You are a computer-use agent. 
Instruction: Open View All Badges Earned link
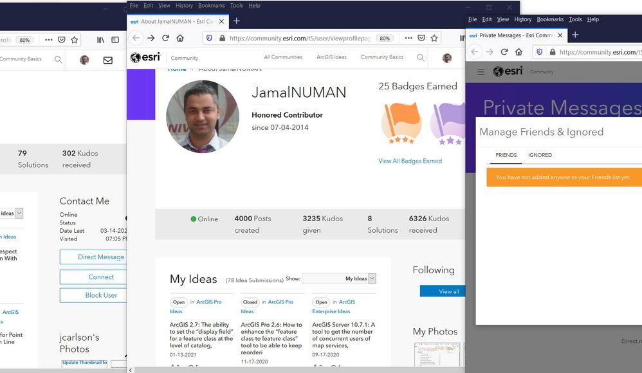tap(410, 161)
